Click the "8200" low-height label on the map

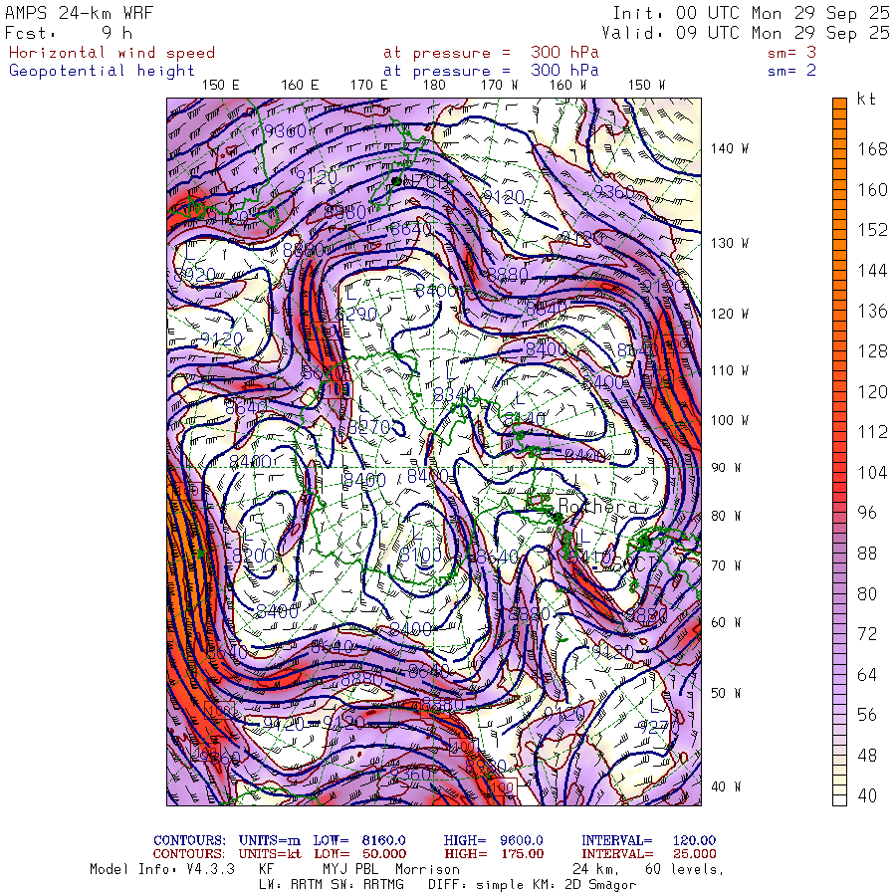pos(254,555)
